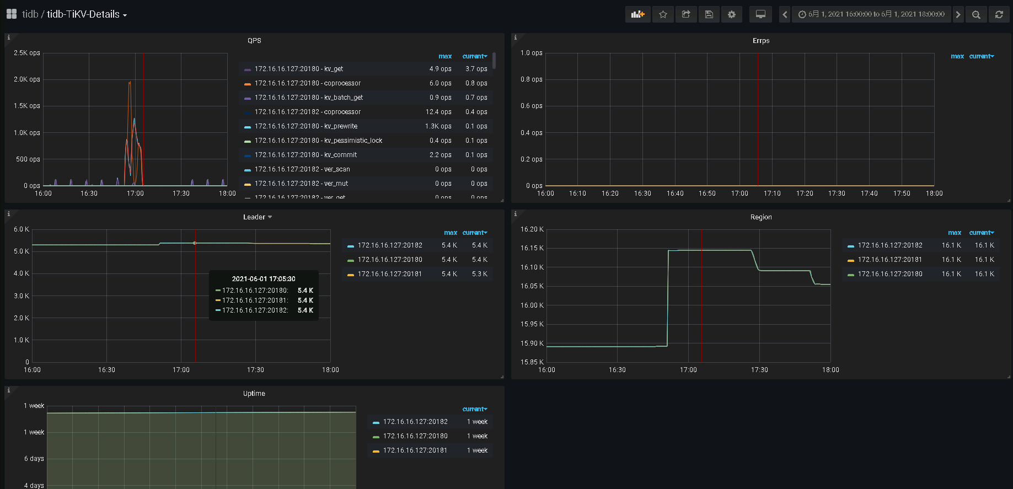The image size is (1013, 489).
Task: Open dashboard settings gear icon
Action: click(732, 14)
